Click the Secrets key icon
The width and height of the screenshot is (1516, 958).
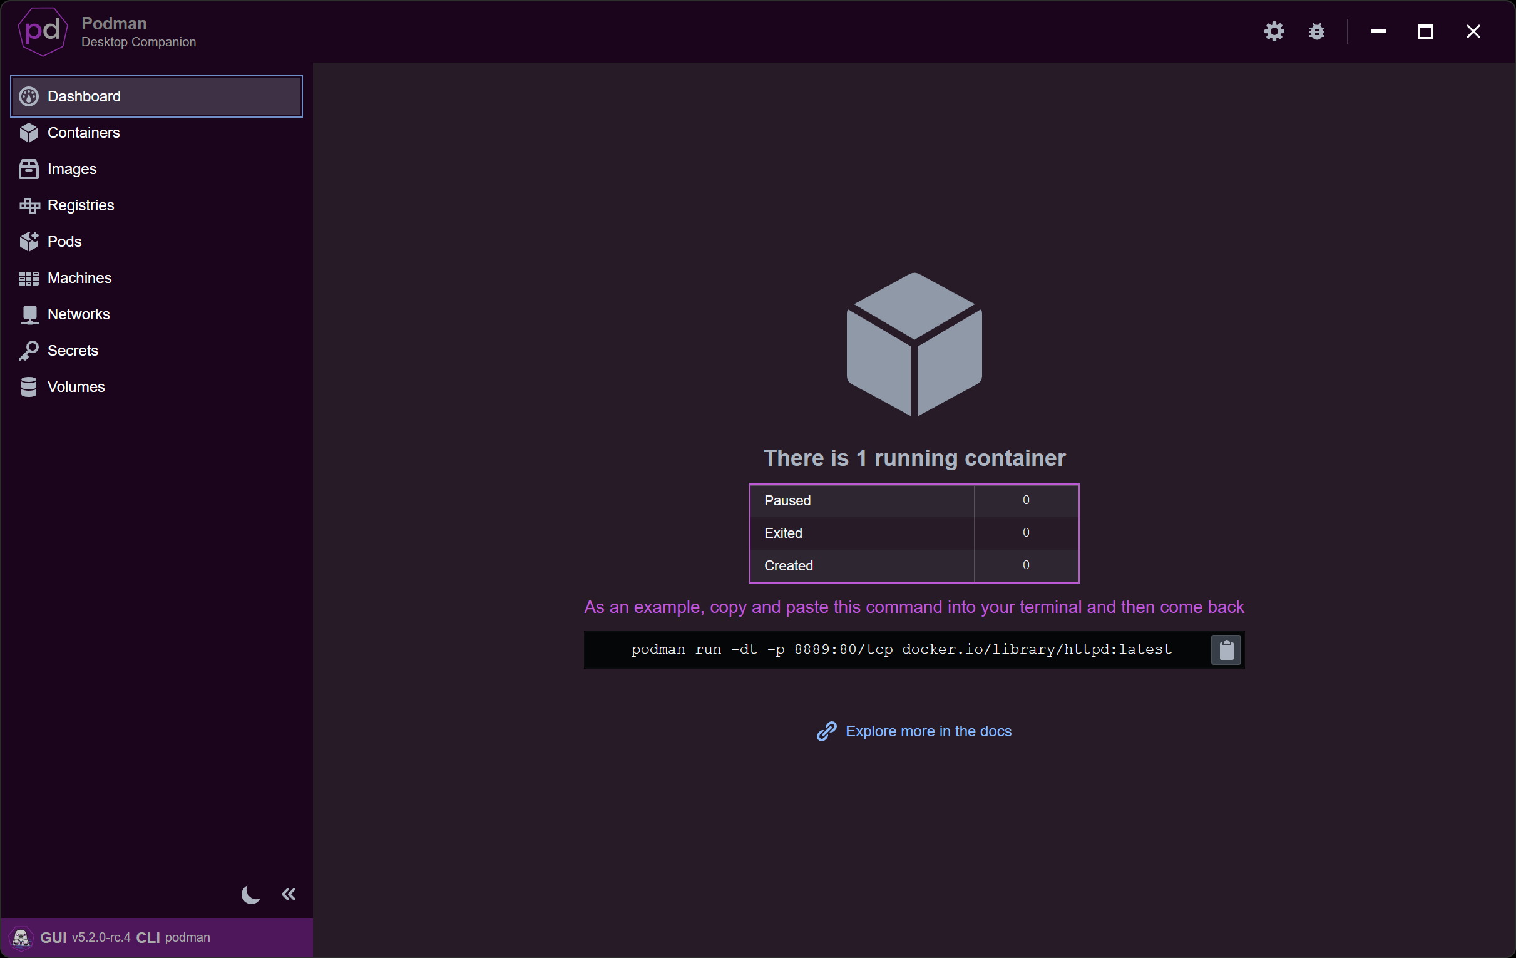[29, 351]
